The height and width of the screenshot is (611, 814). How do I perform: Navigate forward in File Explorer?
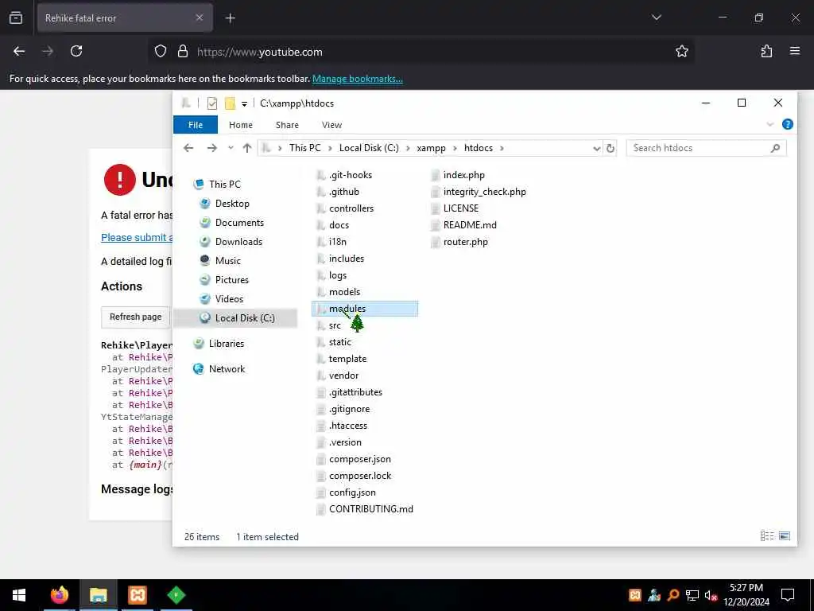click(211, 148)
